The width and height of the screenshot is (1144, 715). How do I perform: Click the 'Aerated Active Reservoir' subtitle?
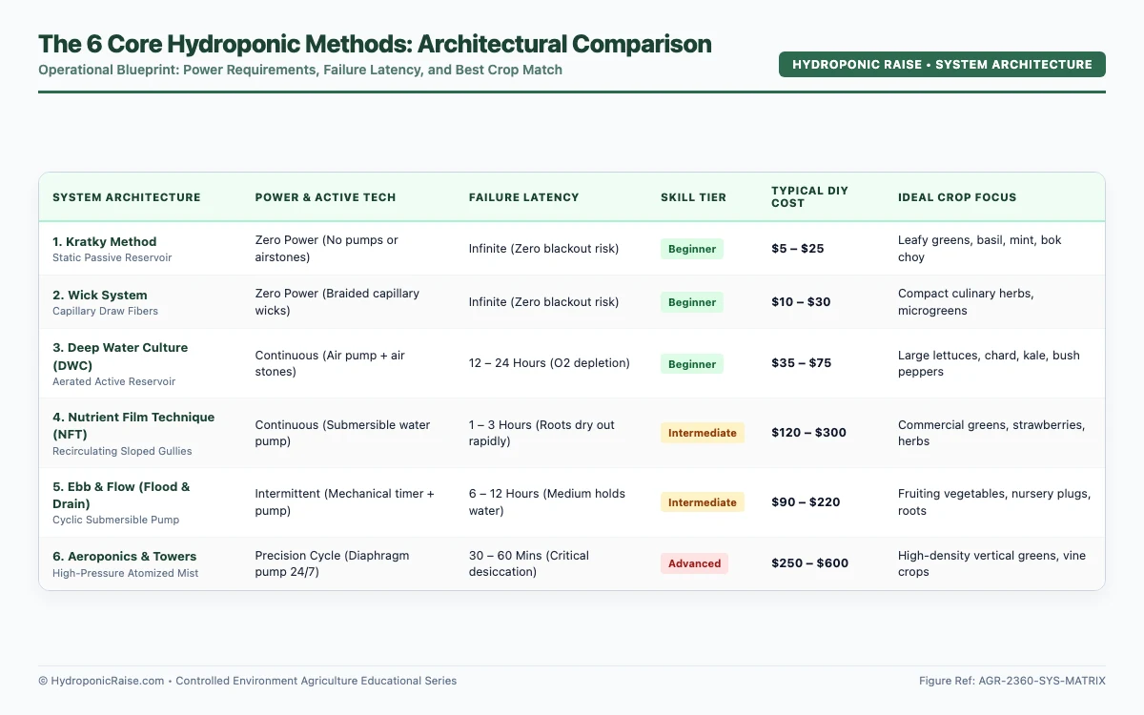[x=114, y=381]
